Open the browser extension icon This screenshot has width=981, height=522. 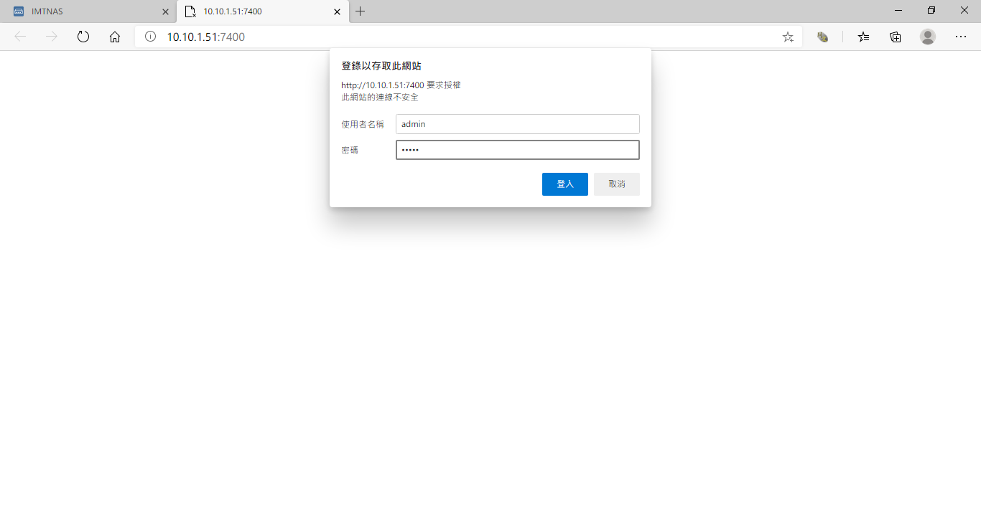tap(823, 37)
